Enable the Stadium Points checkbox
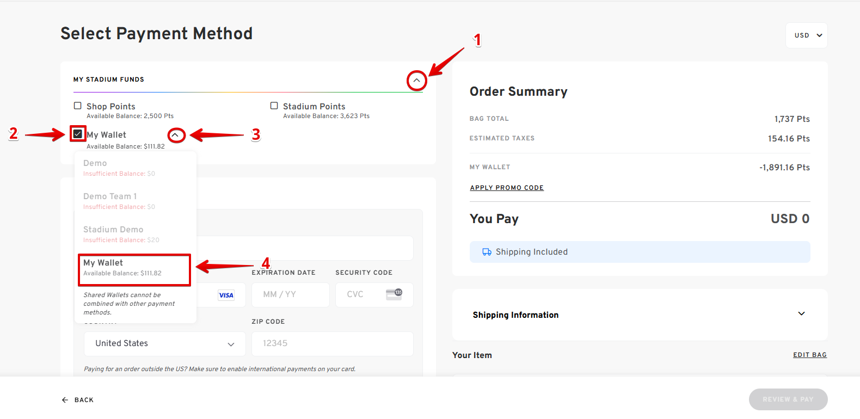 (274, 106)
